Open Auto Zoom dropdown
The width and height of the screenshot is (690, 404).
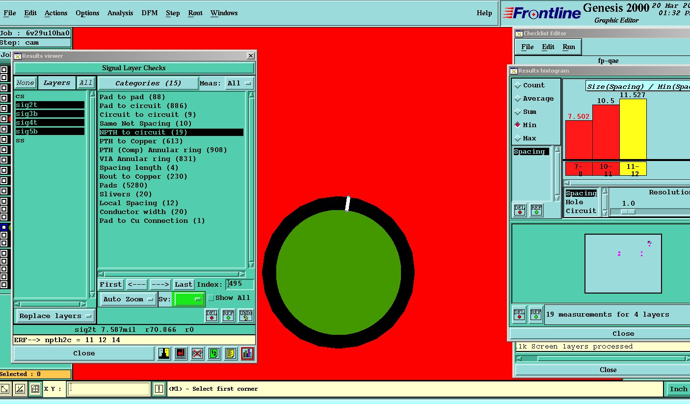tap(129, 299)
